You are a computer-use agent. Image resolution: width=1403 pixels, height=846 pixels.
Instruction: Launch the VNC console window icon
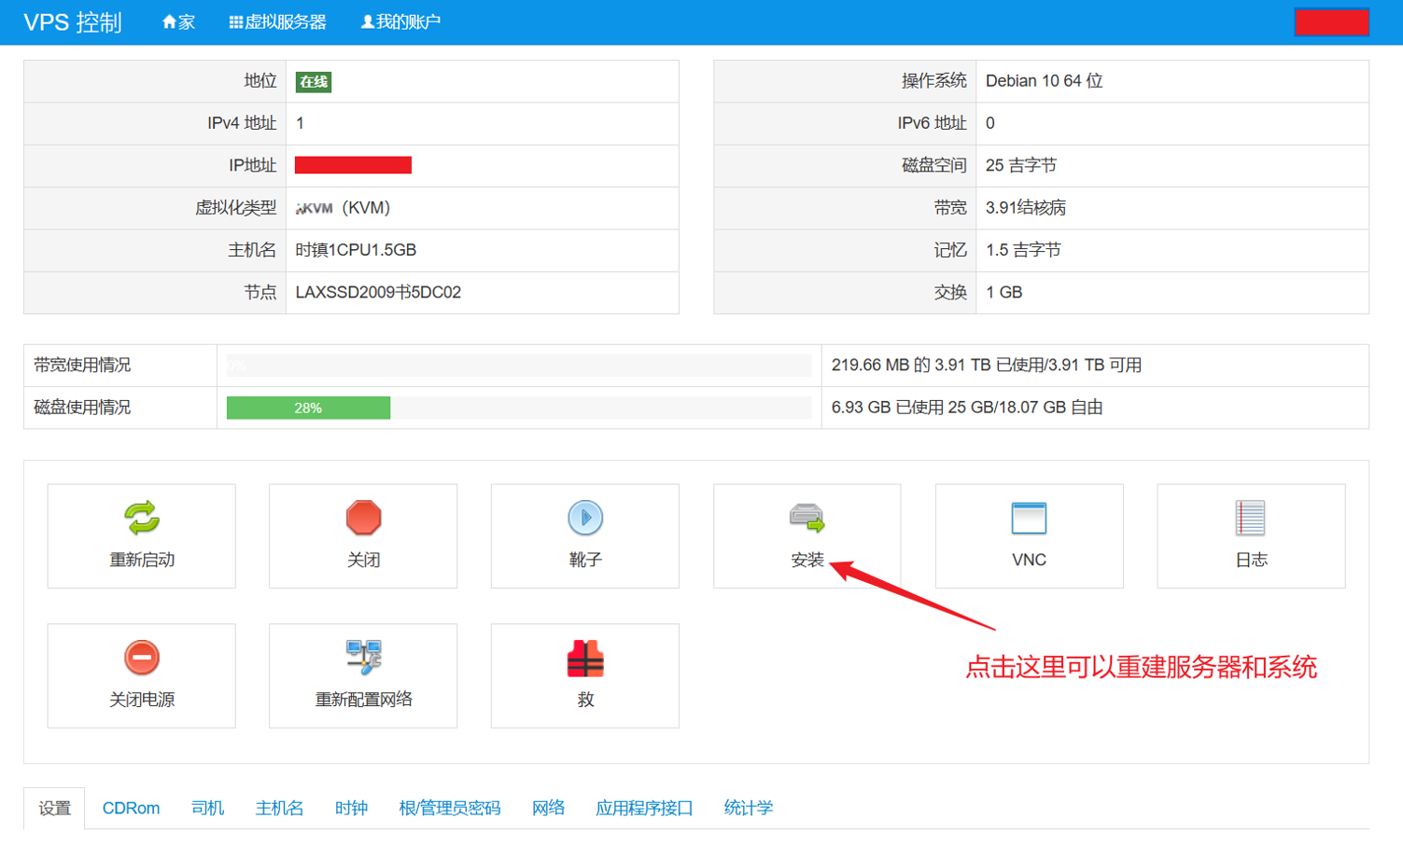(x=1029, y=518)
